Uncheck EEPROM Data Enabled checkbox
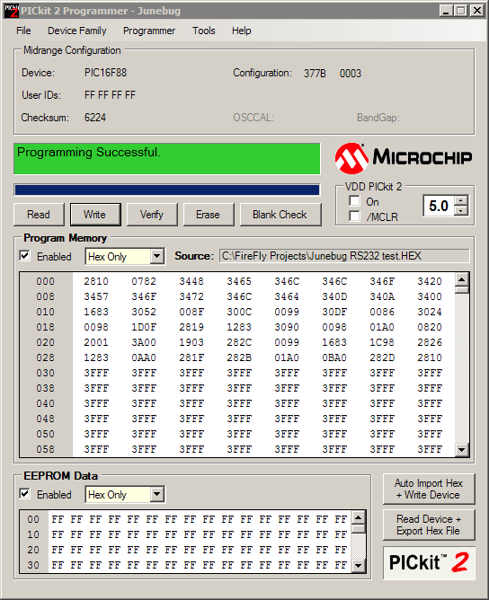The width and height of the screenshot is (489, 600). click(x=25, y=494)
